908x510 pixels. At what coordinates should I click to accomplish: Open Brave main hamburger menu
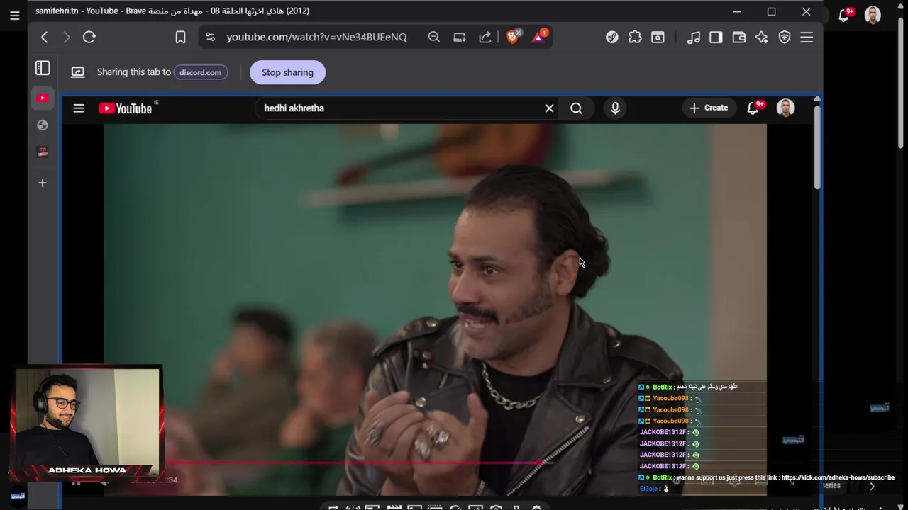point(807,37)
